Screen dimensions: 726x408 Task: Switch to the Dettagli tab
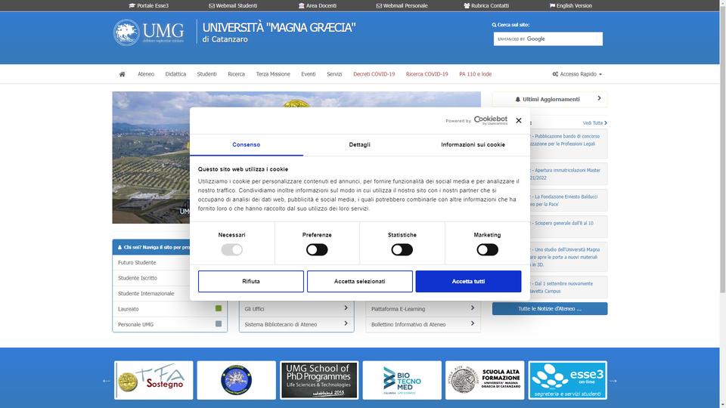[x=360, y=145]
